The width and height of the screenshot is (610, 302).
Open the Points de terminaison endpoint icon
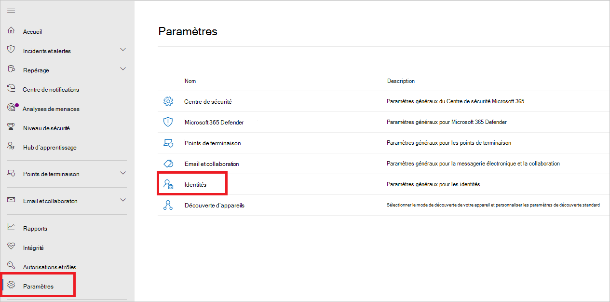click(x=168, y=143)
